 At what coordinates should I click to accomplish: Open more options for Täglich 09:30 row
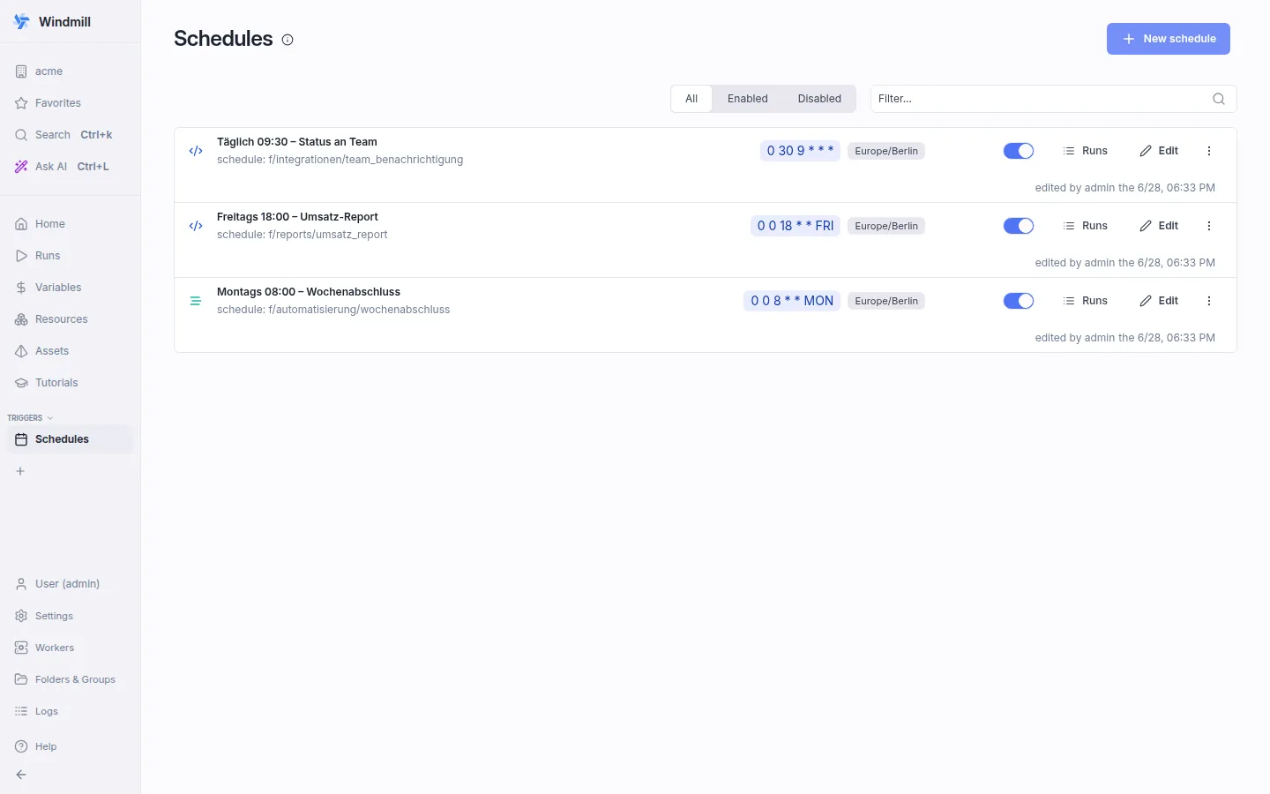1209,151
